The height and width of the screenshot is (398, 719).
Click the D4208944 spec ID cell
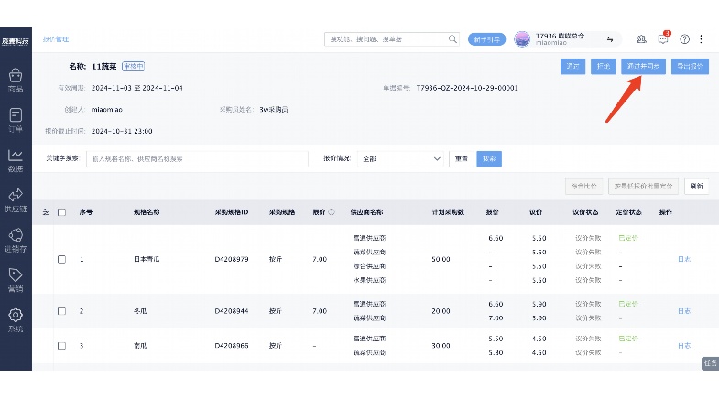pyautogui.click(x=232, y=311)
